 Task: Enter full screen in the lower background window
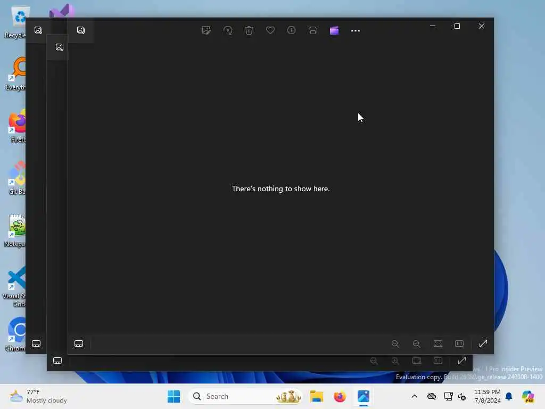pyautogui.click(x=461, y=361)
